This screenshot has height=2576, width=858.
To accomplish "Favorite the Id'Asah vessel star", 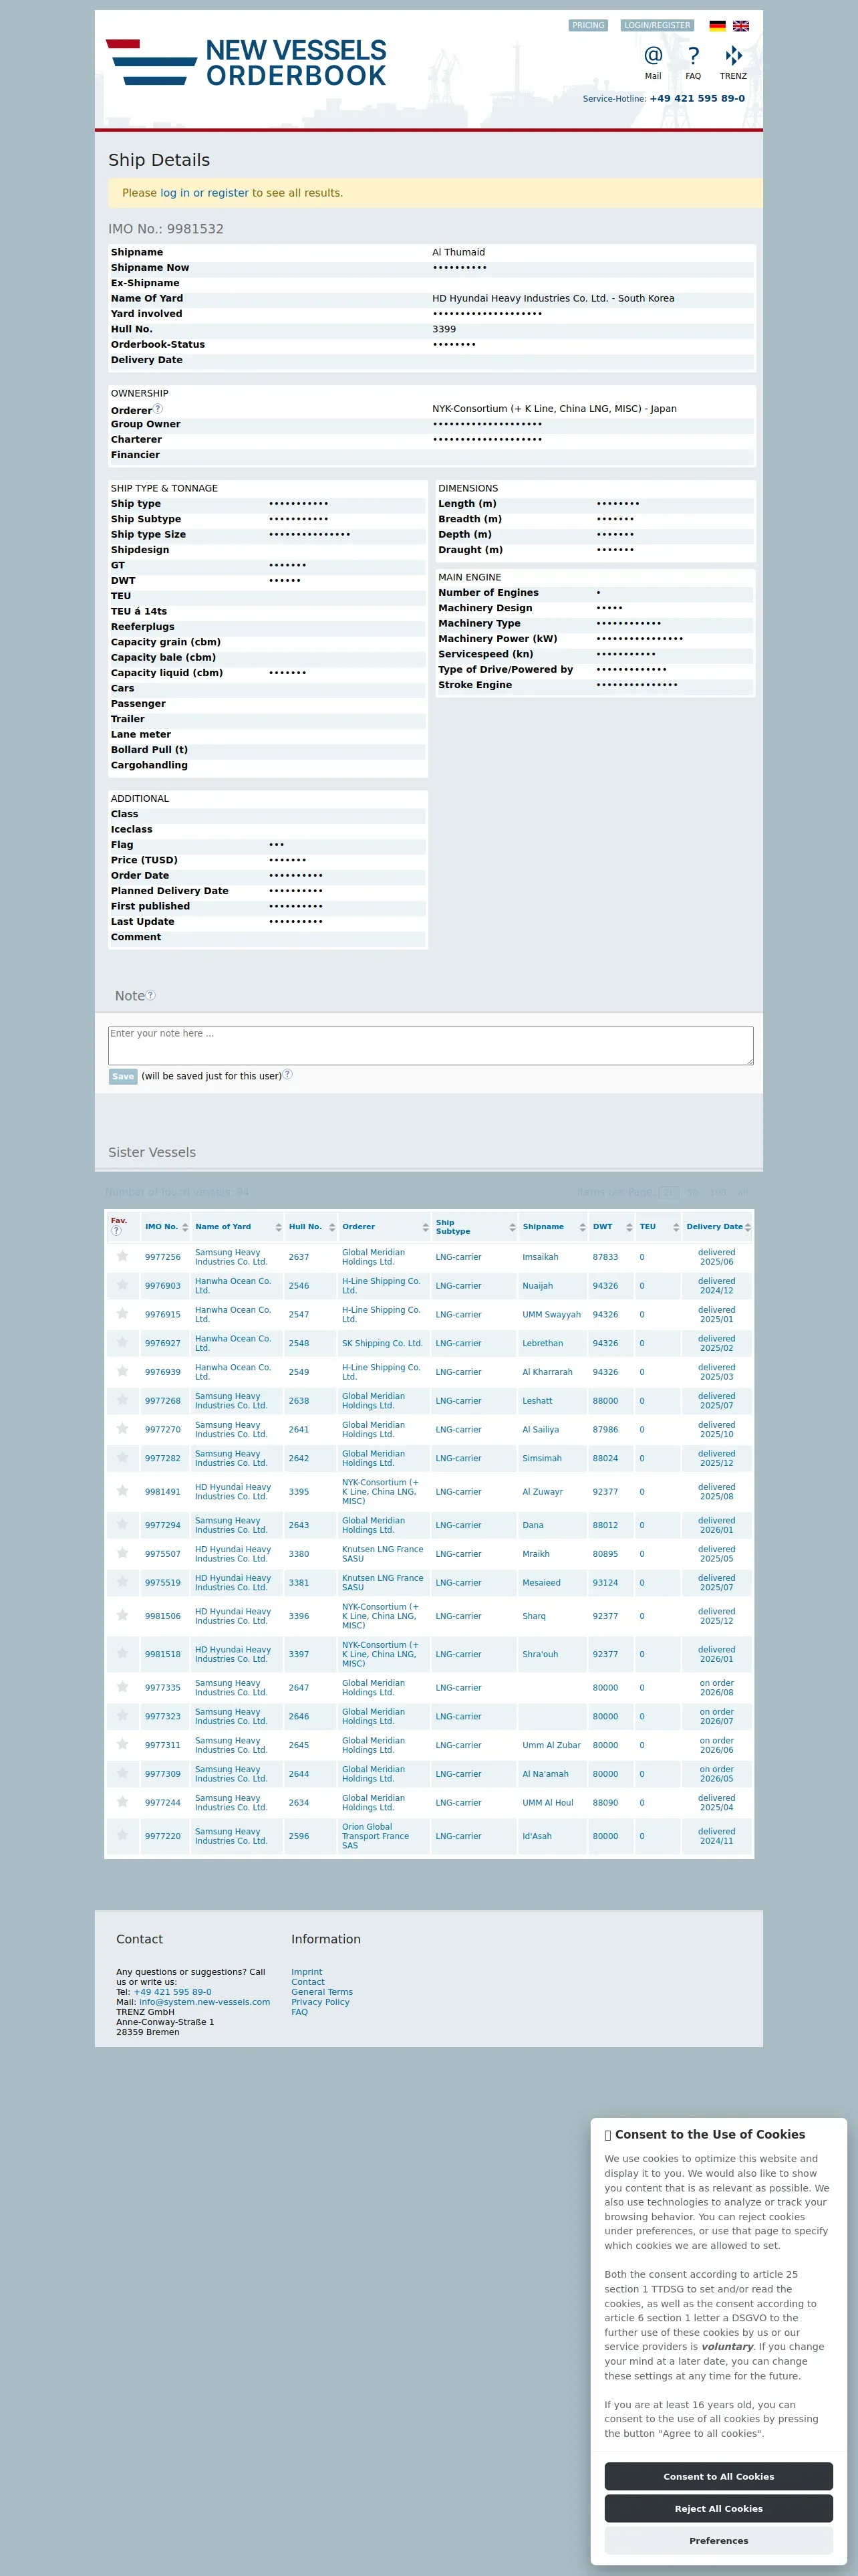I will point(122,1835).
